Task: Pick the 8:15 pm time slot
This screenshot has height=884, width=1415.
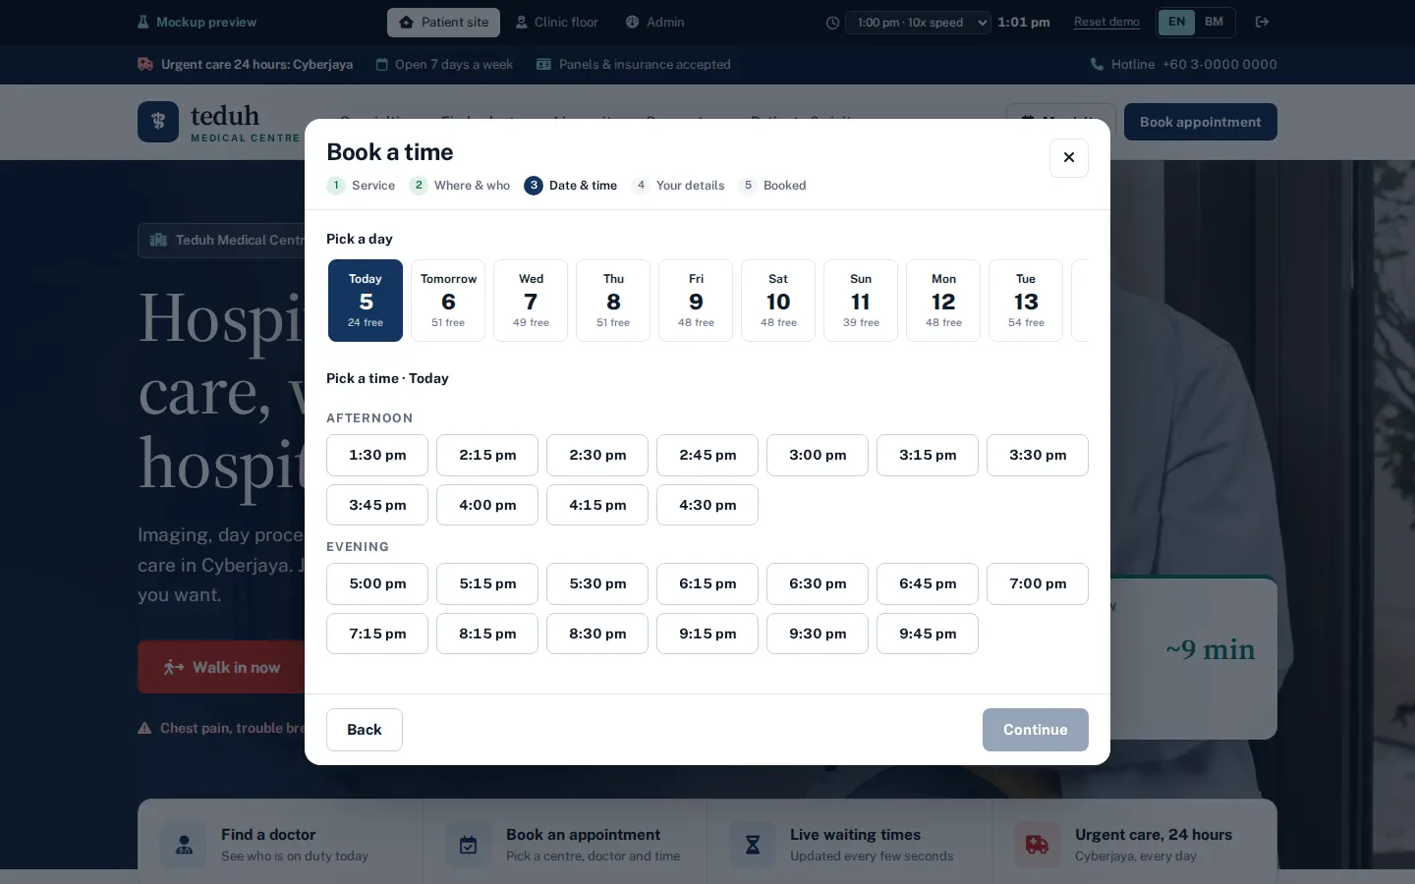Action: [x=487, y=634]
